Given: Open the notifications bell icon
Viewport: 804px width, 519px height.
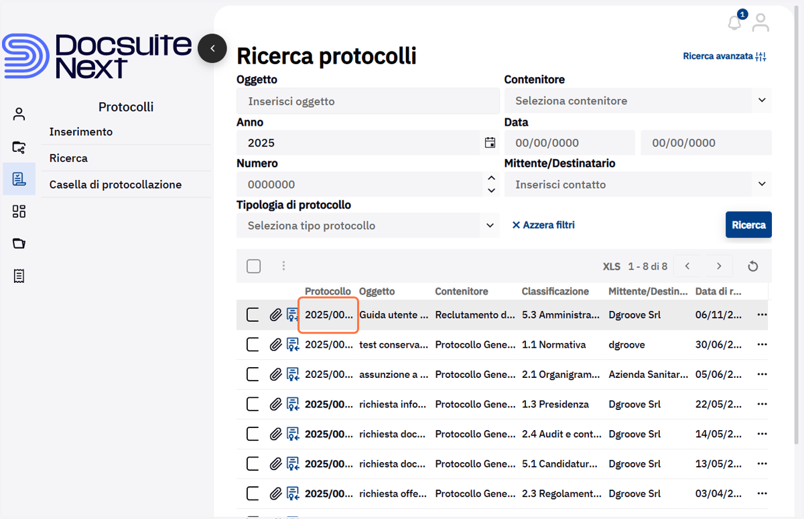Looking at the screenshot, I should 735,23.
